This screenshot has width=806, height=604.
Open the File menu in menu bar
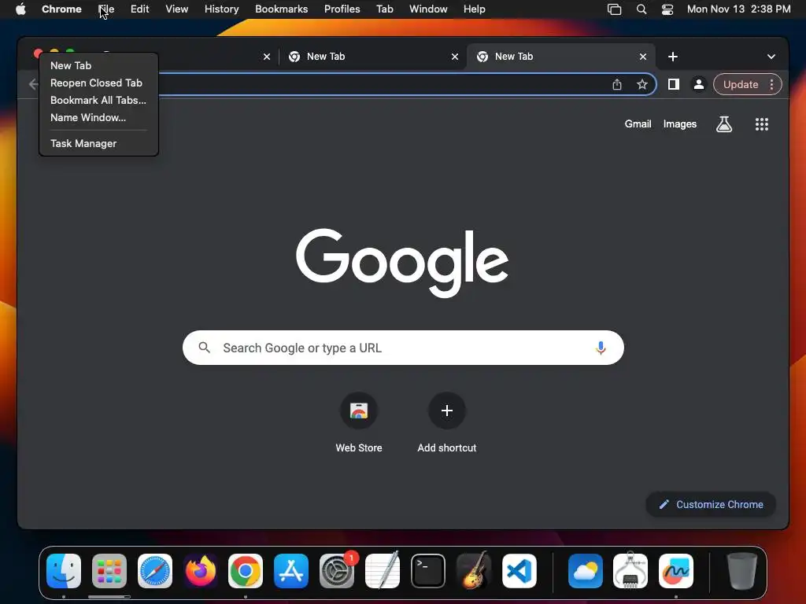point(106,9)
